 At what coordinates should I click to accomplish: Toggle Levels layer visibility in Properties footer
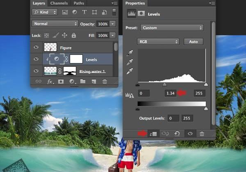190,134
